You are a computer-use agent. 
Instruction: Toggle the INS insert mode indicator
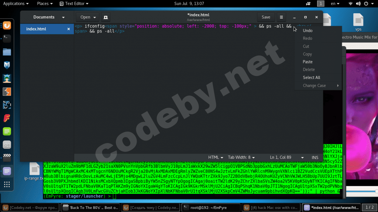click(x=315, y=157)
